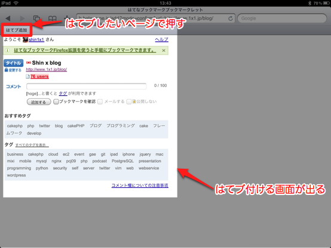Open the Safari pages/tabs icon
The image size is (331, 248).
pyautogui.click(x=36, y=18)
